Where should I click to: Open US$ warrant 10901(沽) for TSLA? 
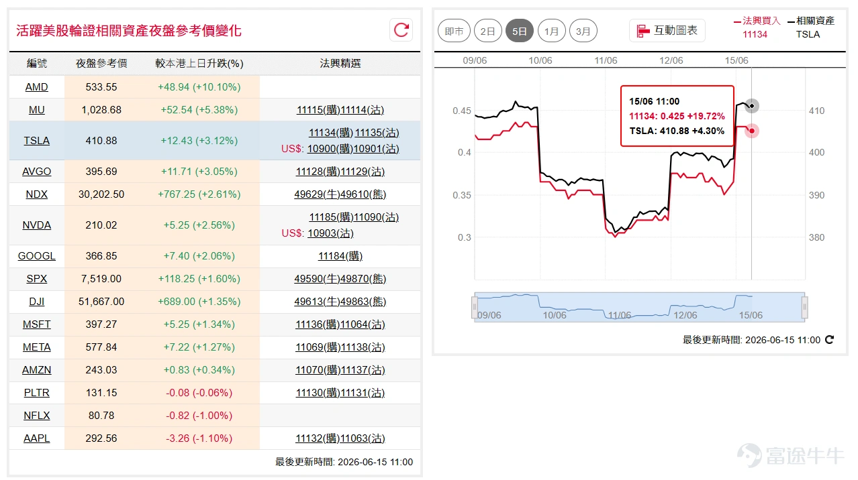coord(376,149)
